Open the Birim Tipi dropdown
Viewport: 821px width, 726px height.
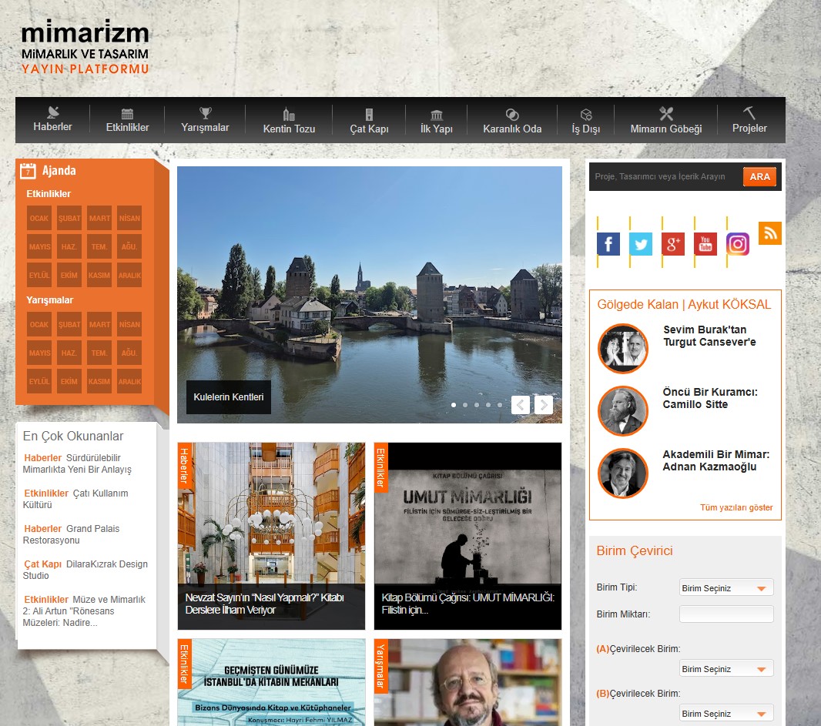(x=725, y=587)
